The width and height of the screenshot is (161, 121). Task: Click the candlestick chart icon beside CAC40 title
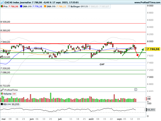coord(2,2)
